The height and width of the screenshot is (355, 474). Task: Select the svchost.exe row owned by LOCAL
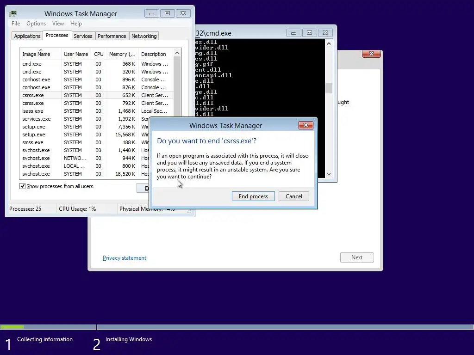pos(85,166)
